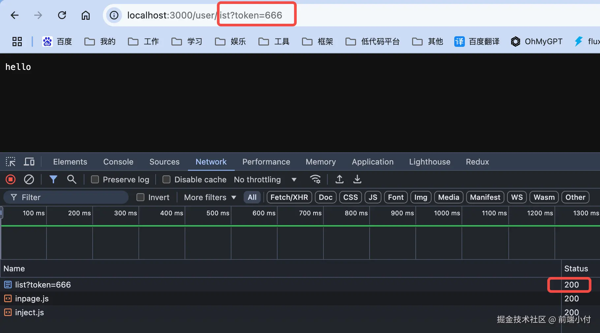Enable the Invert filter checkbox
Screen dimensions: 600x333
(x=140, y=197)
